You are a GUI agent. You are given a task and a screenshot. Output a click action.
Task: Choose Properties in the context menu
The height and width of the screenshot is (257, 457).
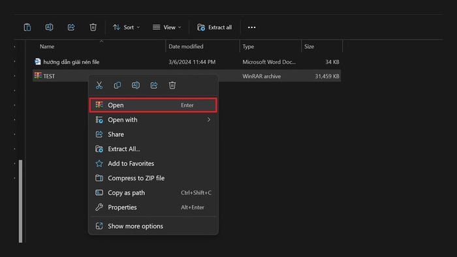[153, 207]
